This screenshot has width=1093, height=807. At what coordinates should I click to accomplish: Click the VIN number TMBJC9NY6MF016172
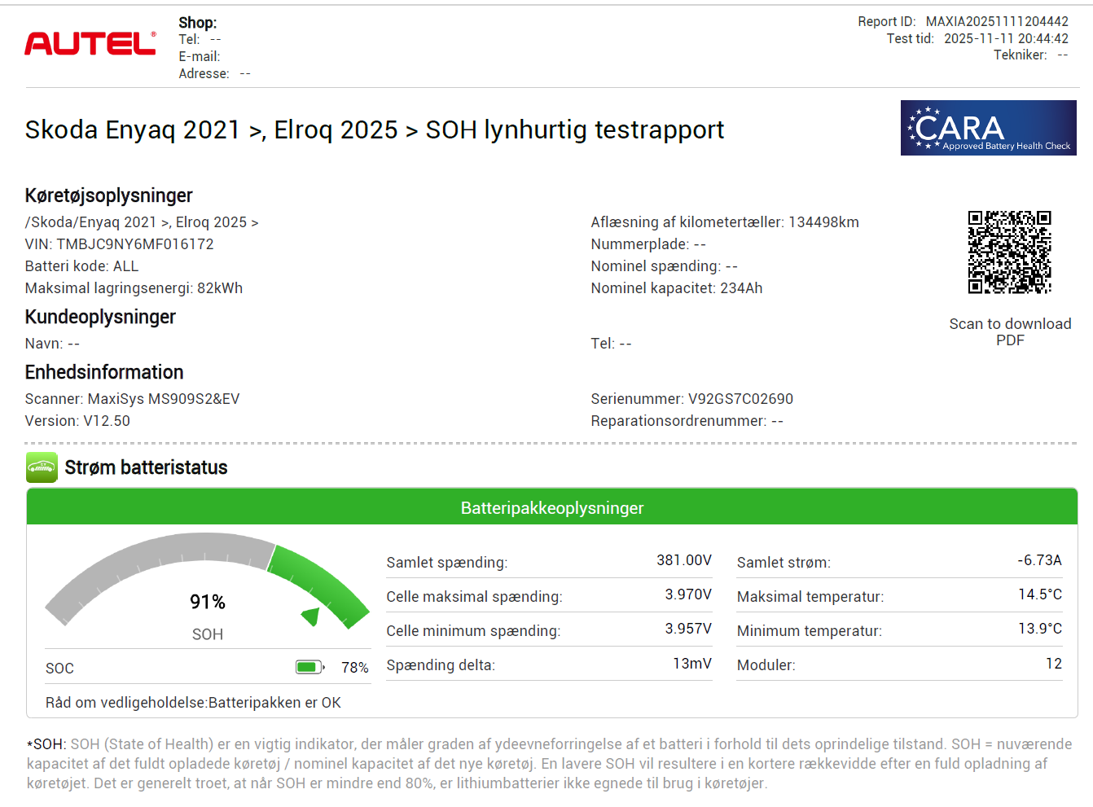pos(135,244)
